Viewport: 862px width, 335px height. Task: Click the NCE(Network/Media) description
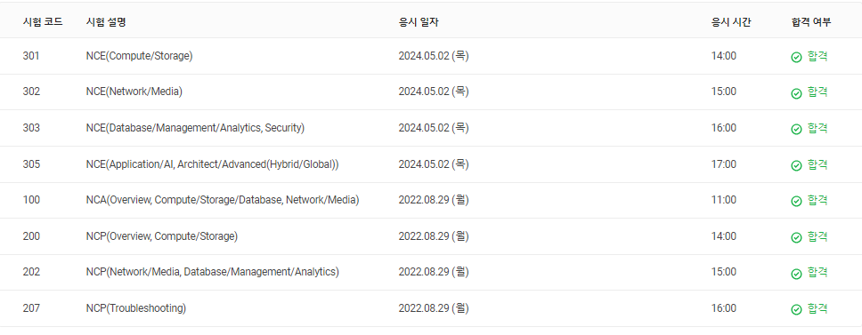[x=134, y=92]
